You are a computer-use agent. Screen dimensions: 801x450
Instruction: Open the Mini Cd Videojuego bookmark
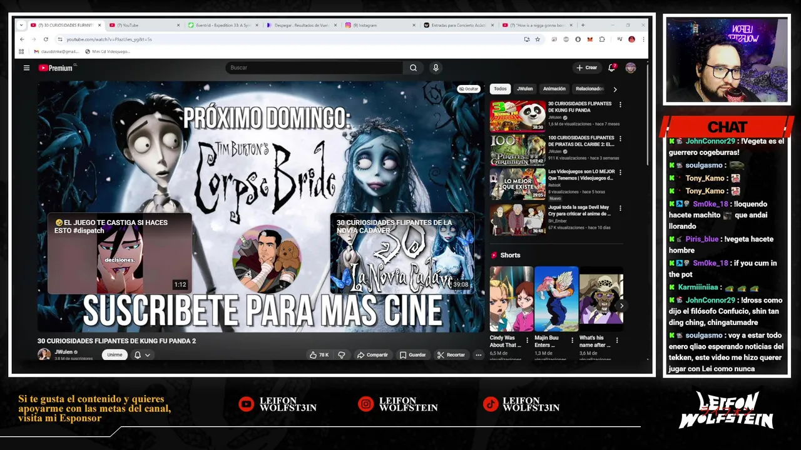pos(108,51)
